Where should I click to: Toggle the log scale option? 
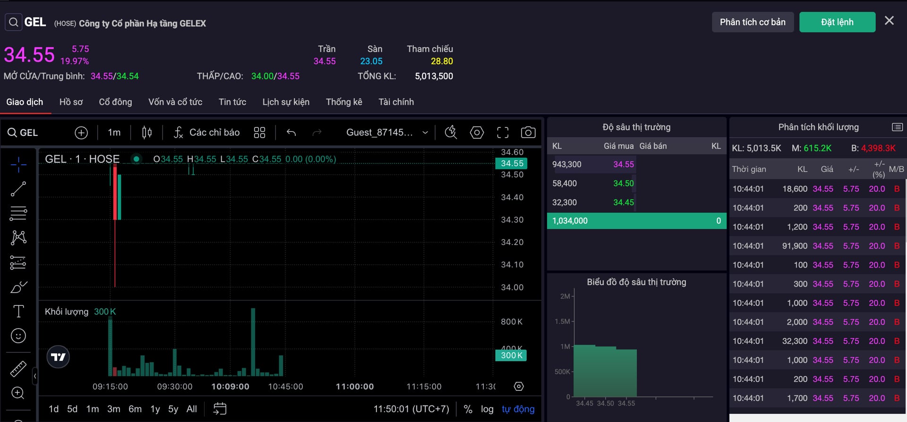(x=487, y=409)
